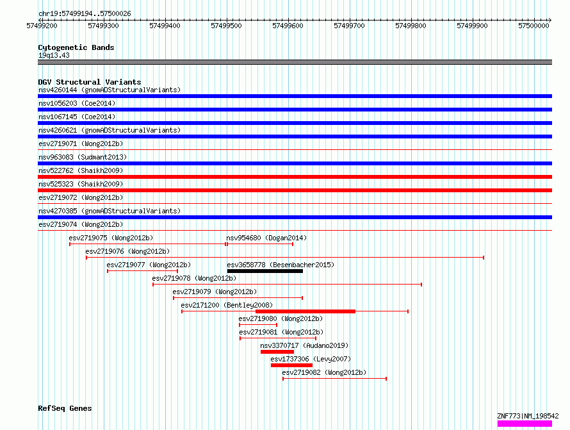Click the 57499800 ruler position label
This screenshot has height=430, width=570.
411,26
